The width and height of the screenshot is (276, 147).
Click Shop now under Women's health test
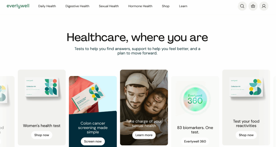tap(42, 135)
